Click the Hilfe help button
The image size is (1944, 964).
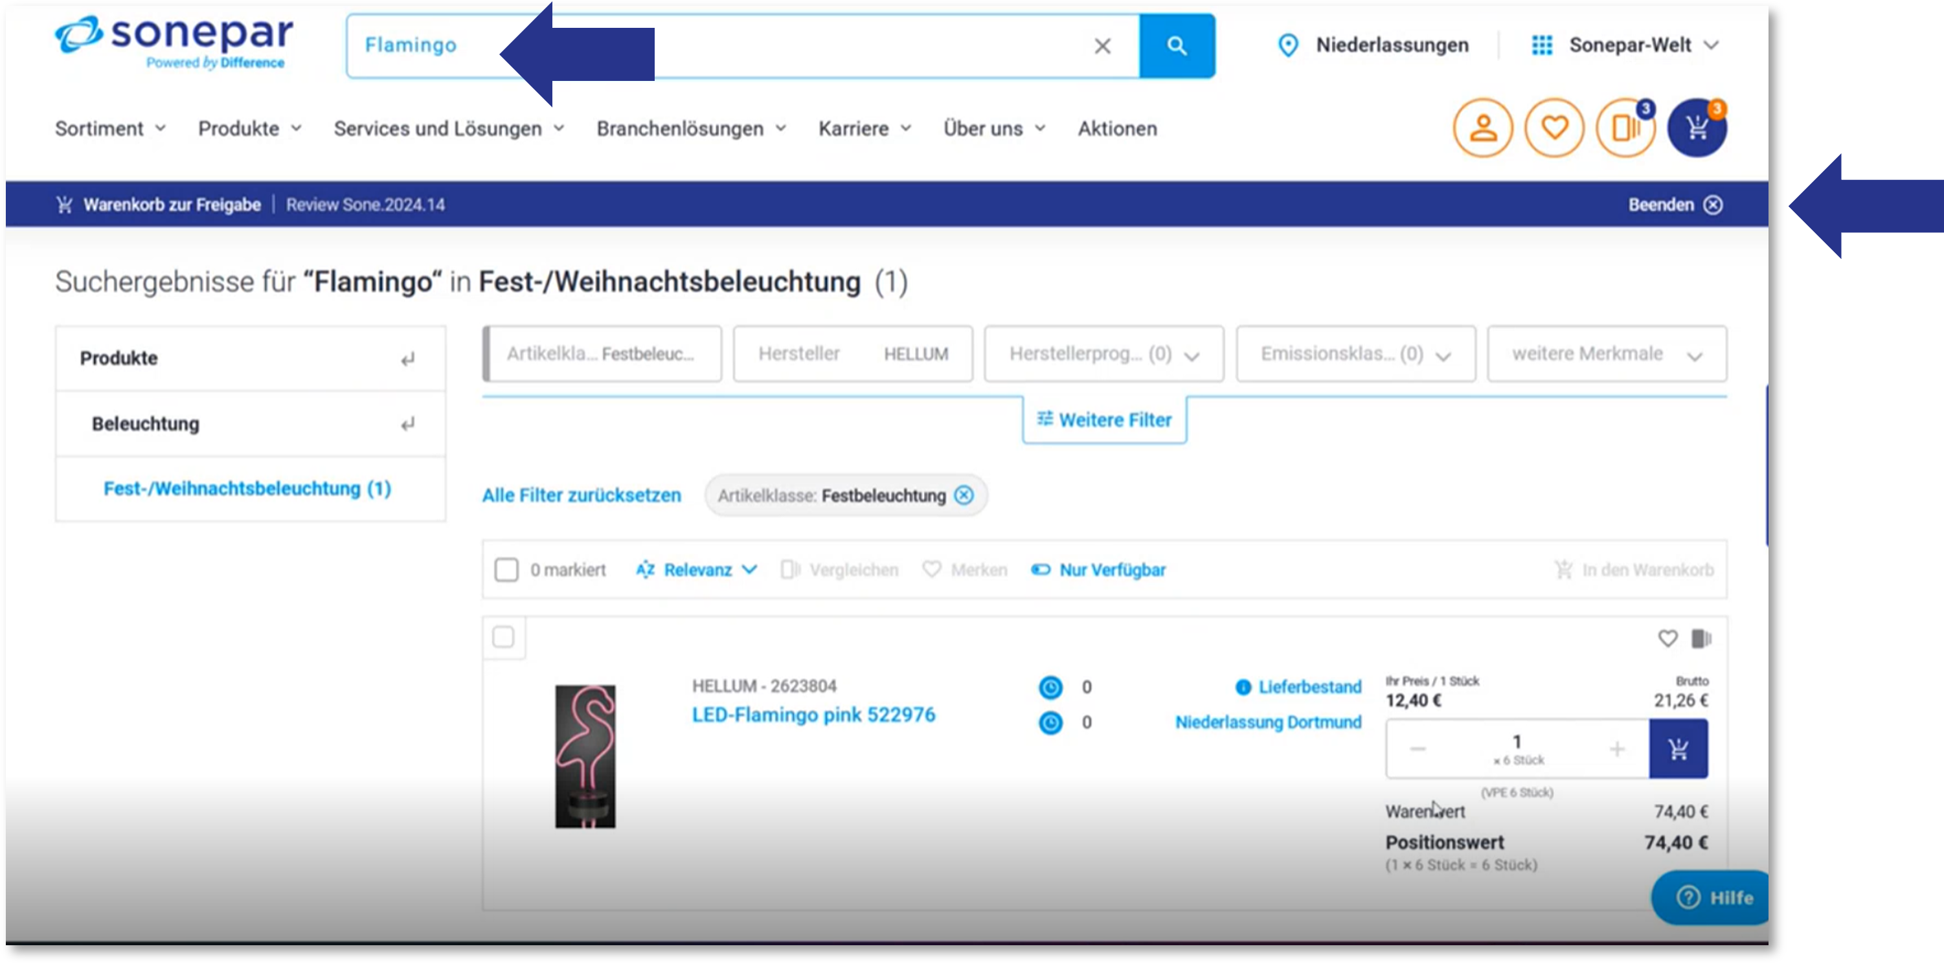(x=1710, y=897)
